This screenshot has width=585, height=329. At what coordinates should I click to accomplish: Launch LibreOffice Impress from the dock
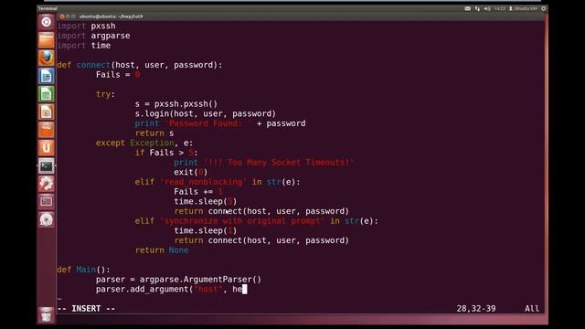tap(47, 111)
